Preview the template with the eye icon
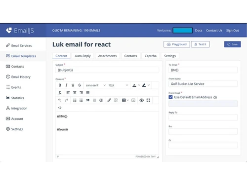This screenshot has height=185, width=247. point(142,100)
